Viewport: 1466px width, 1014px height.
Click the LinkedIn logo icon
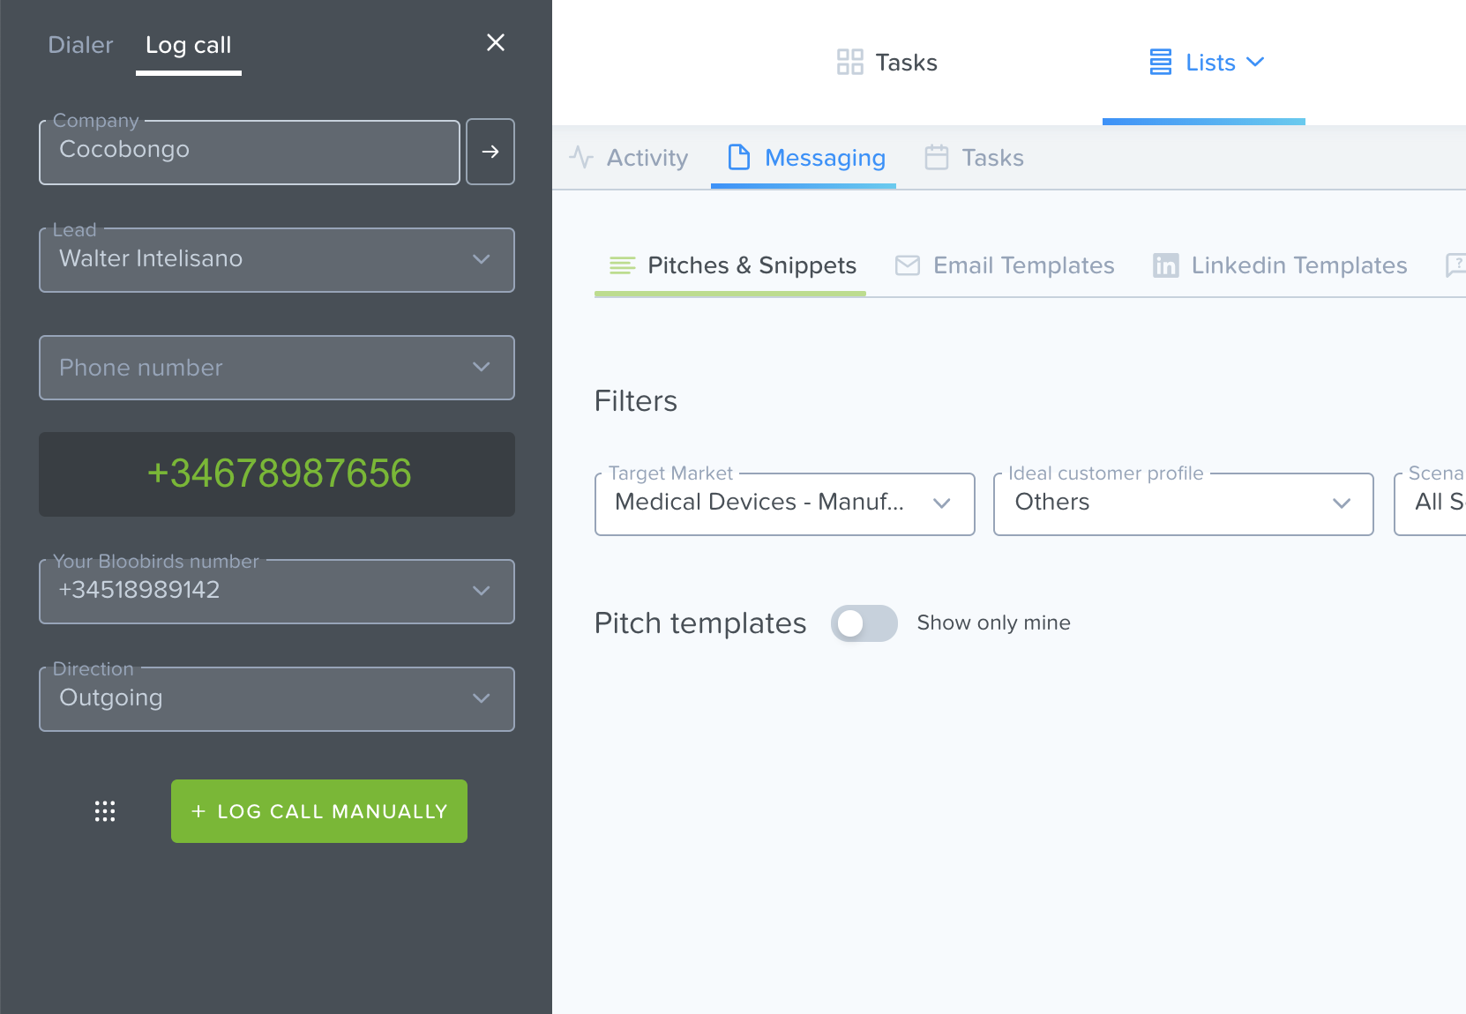tap(1166, 265)
